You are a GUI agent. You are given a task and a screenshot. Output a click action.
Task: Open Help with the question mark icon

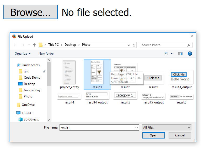point(190,54)
